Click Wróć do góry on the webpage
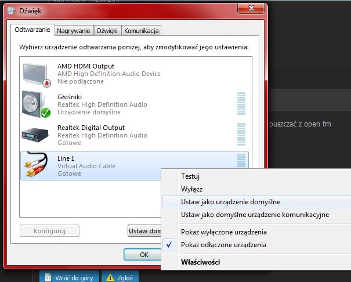The image size is (351, 282). [x=70, y=277]
